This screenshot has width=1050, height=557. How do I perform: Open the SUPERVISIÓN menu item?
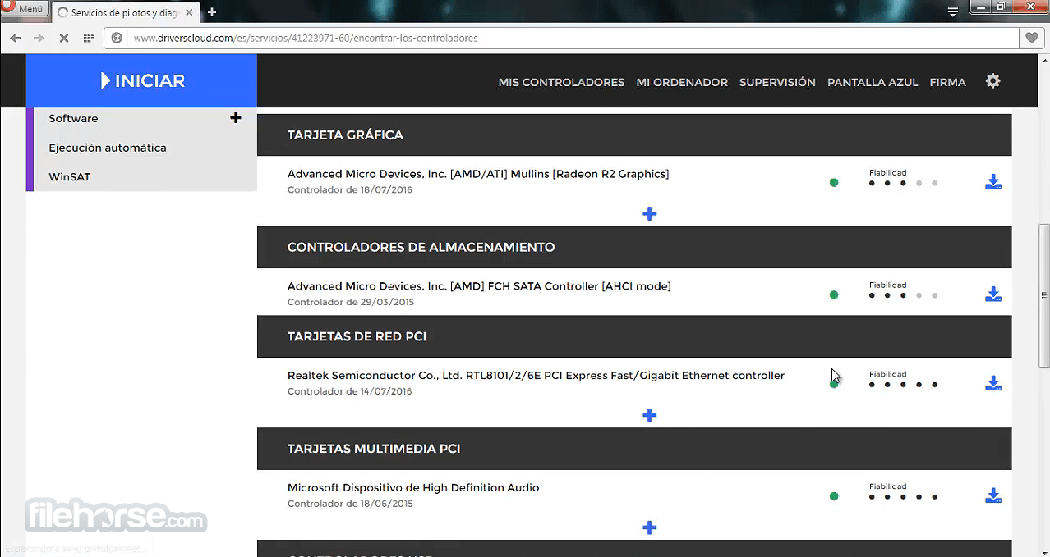pyautogui.click(x=777, y=82)
